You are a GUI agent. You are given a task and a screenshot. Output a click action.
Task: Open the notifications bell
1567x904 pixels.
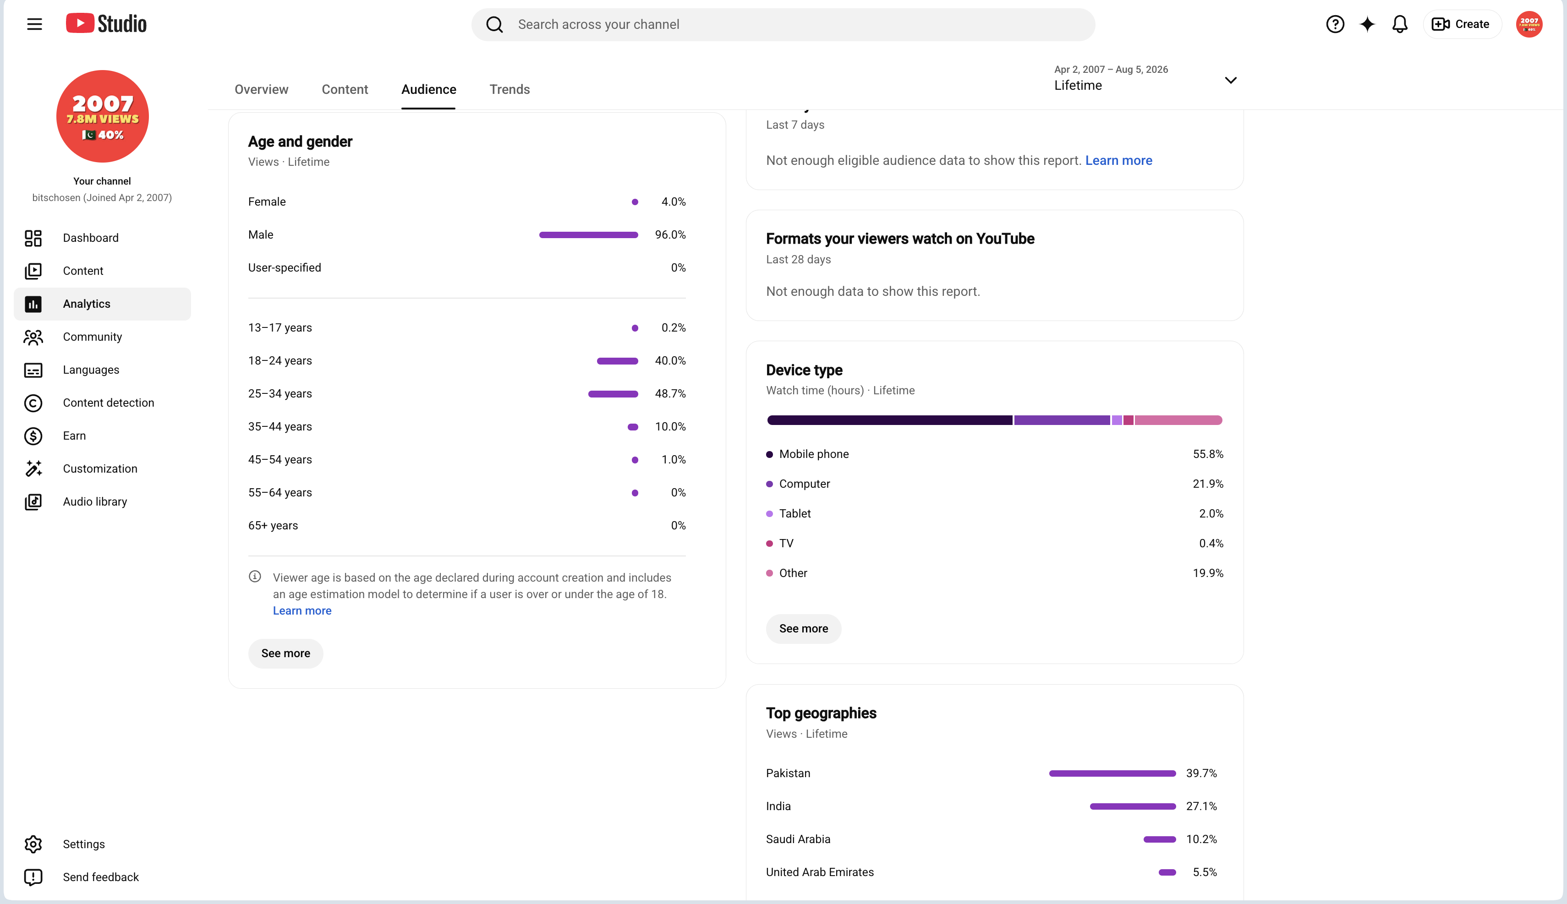click(1399, 24)
